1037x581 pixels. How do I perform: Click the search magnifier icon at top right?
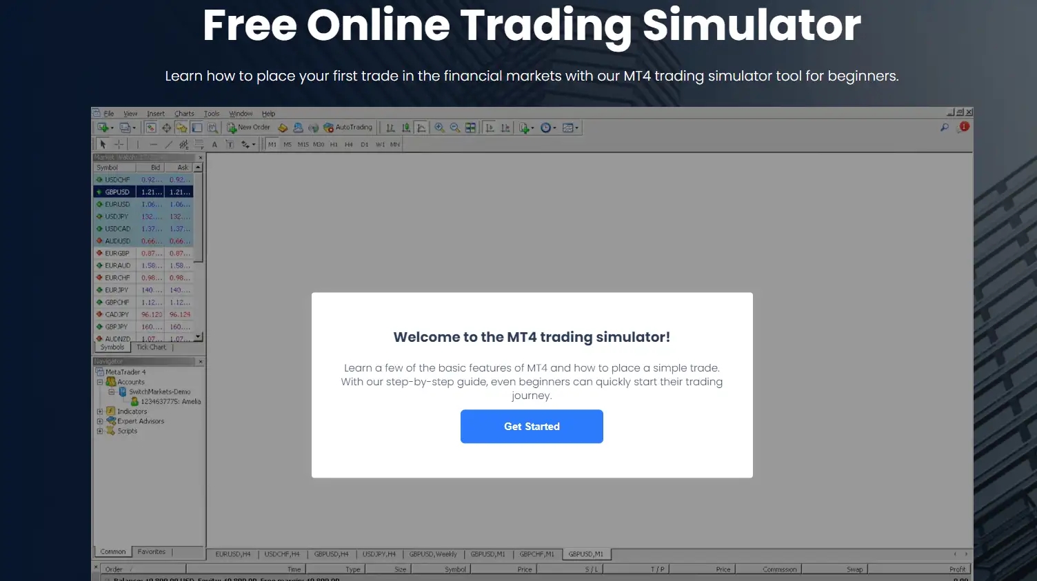tap(945, 128)
